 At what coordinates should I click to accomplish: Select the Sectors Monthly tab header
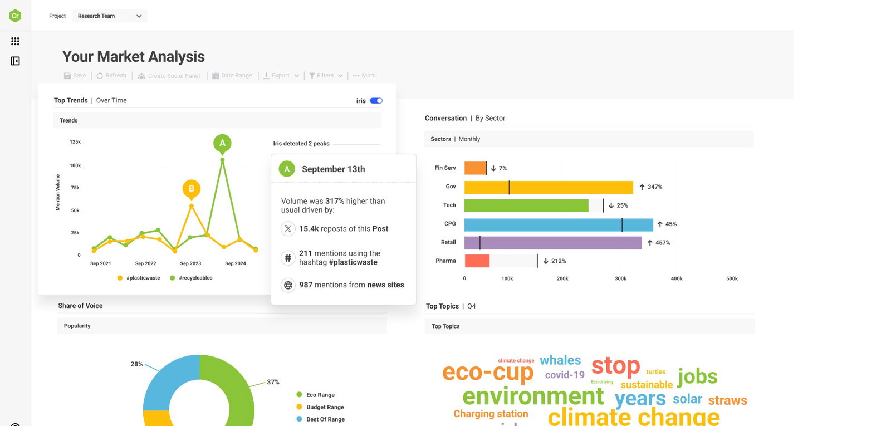[589, 139]
